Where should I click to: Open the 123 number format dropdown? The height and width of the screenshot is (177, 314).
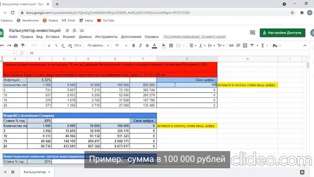[78, 46]
